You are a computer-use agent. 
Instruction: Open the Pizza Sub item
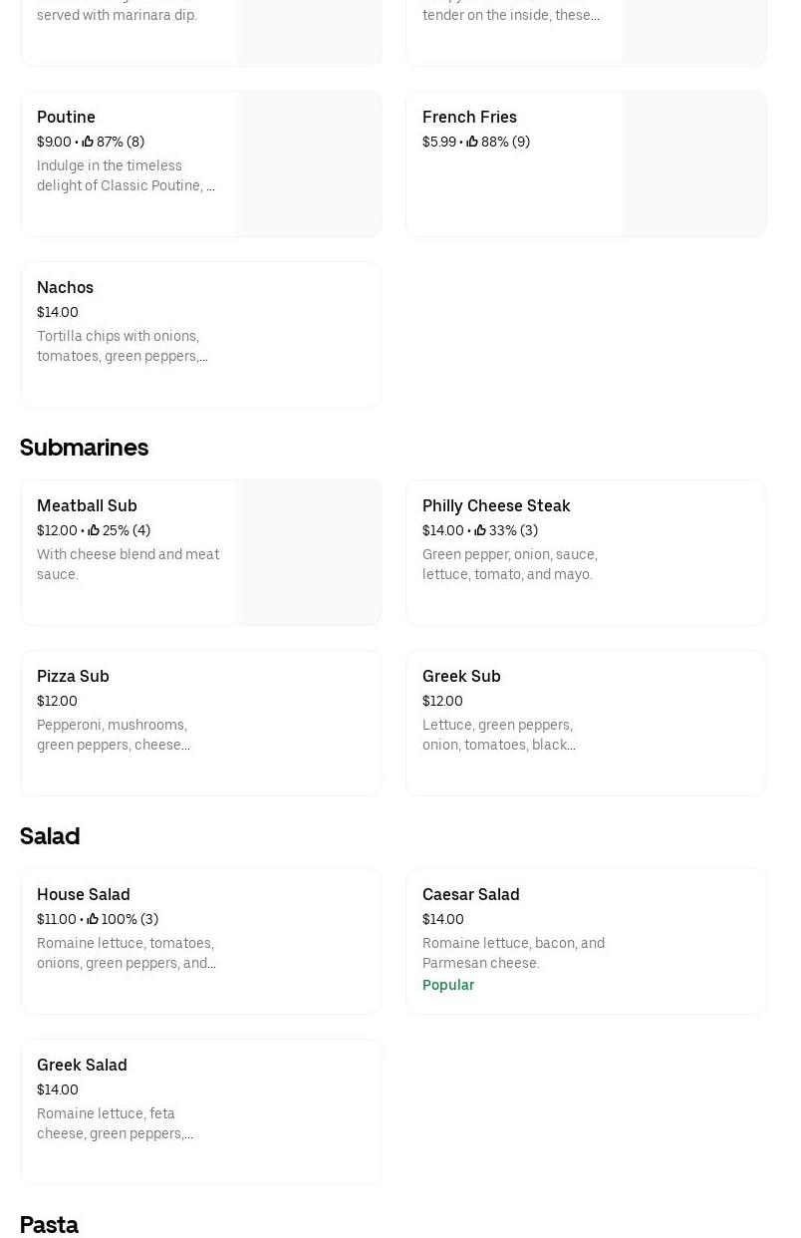point(73,677)
